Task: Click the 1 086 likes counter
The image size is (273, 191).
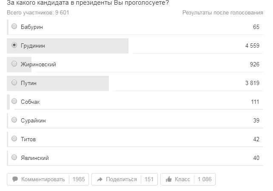Action: pos(205,180)
